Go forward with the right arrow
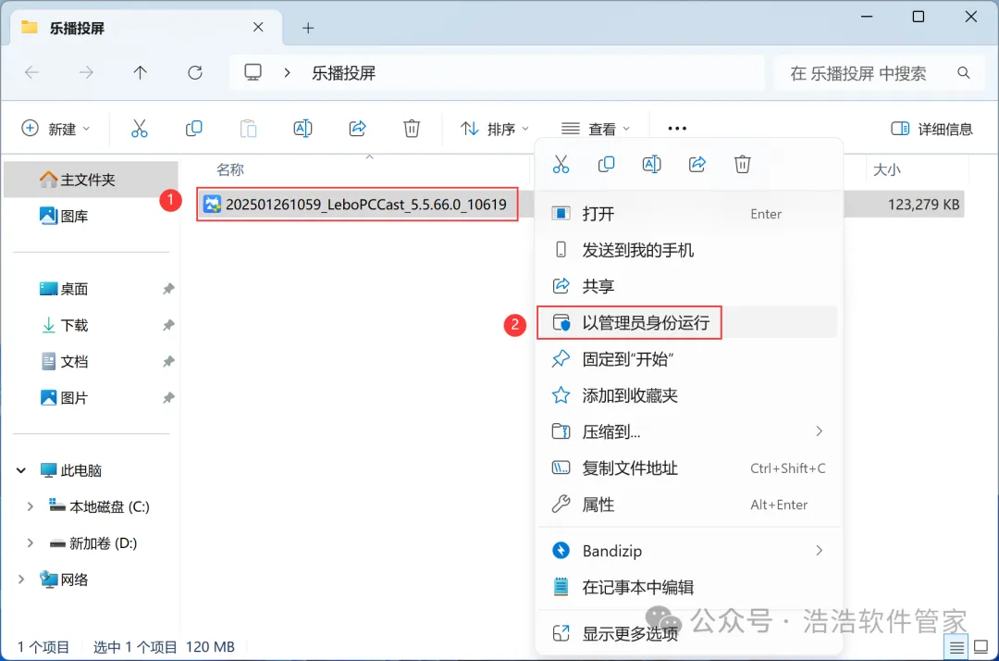Screen dimensions: 999x661 pos(86,72)
